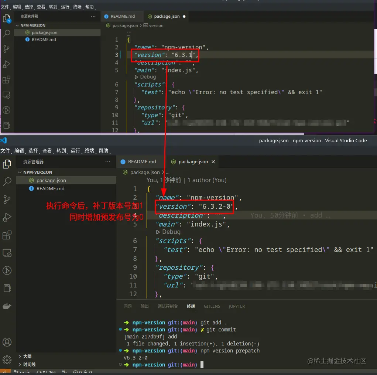Open Source Control icon in lower window
377x375 pixels.
point(7,200)
